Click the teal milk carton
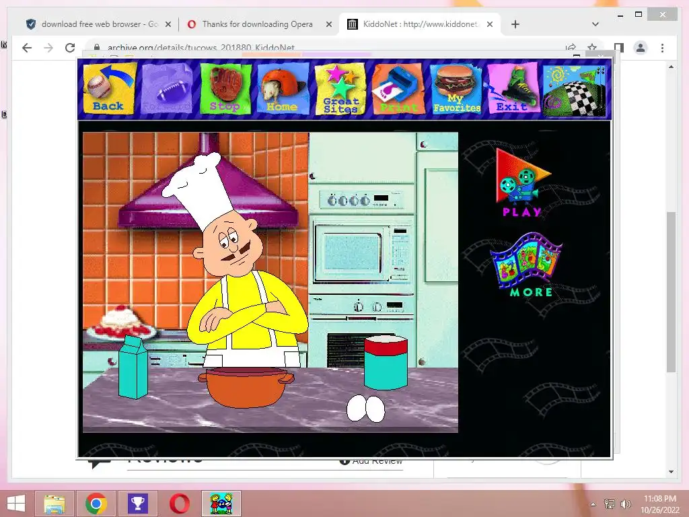 (x=134, y=367)
